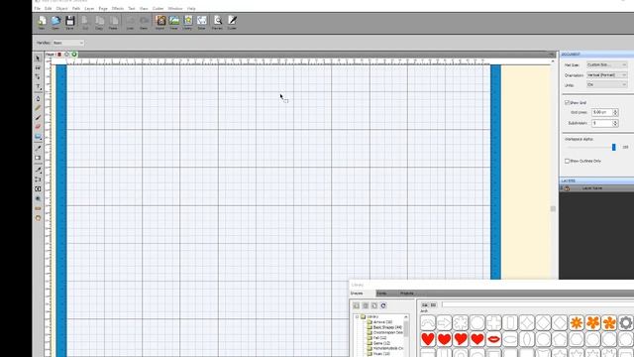
Task: Open the Path menu
Action: [76, 9]
